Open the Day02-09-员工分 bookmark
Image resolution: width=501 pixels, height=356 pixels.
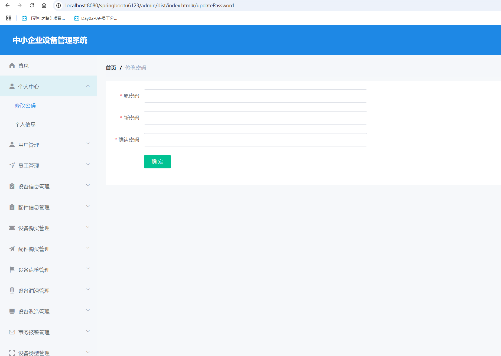coord(96,18)
